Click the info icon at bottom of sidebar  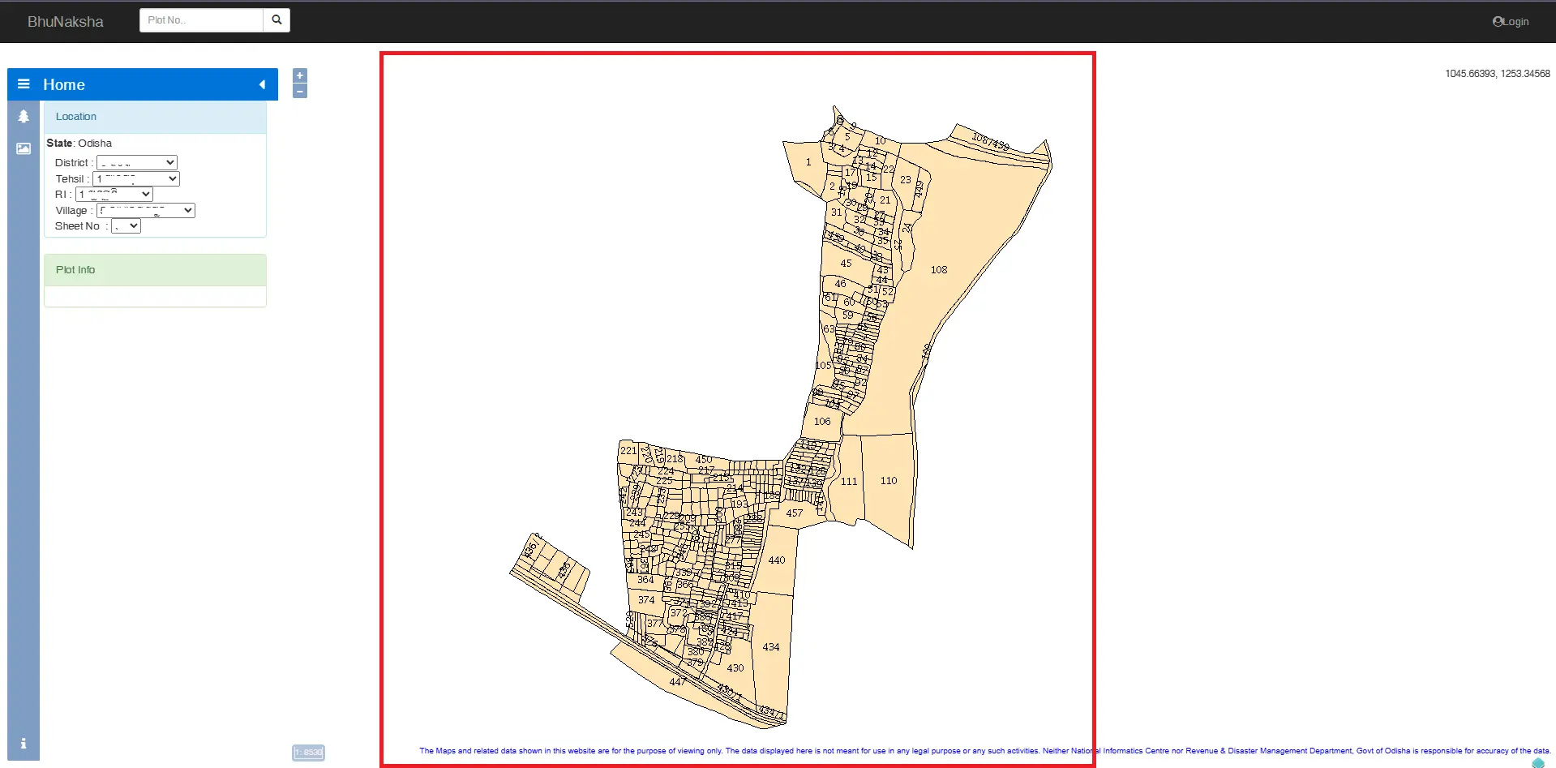23,743
